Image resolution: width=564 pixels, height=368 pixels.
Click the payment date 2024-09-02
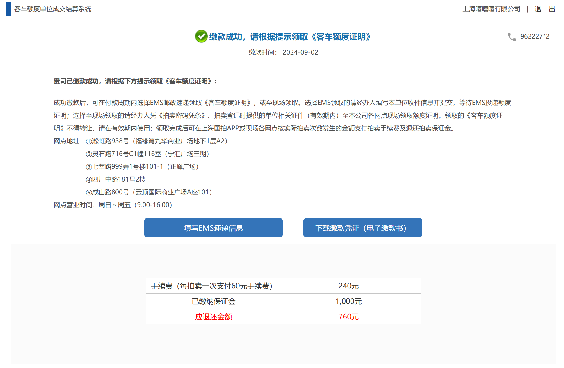300,53
